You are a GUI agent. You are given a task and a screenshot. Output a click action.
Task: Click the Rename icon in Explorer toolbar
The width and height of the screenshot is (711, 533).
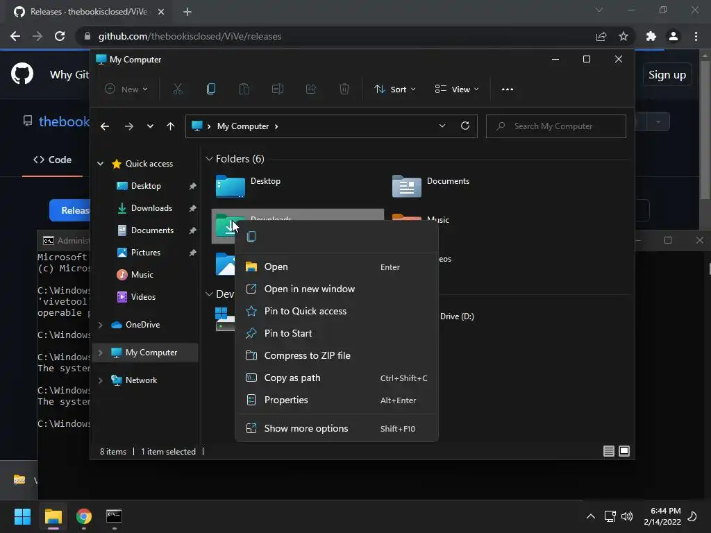278,90
